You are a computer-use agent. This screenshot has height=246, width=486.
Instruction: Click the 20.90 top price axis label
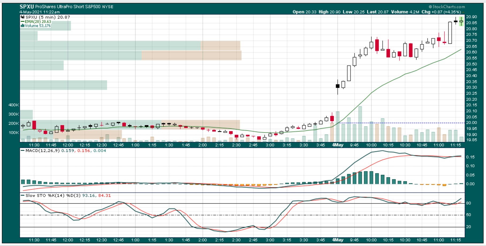[471, 17]
